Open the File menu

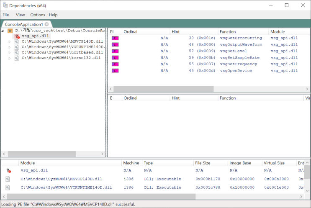click(6, 15)
